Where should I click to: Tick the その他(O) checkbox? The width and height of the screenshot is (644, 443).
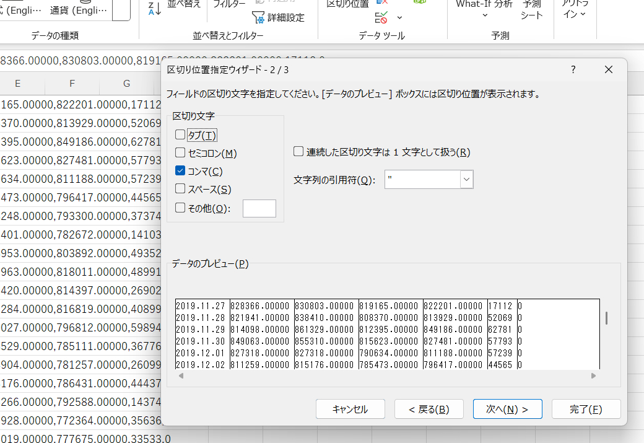(x=180, y=208)
